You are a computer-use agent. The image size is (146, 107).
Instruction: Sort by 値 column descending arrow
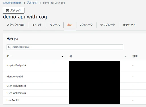[125, 56]
